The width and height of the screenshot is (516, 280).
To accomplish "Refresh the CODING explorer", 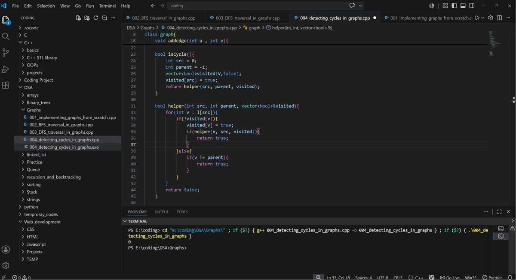I will pyautogui.click(x=96, y=18).
